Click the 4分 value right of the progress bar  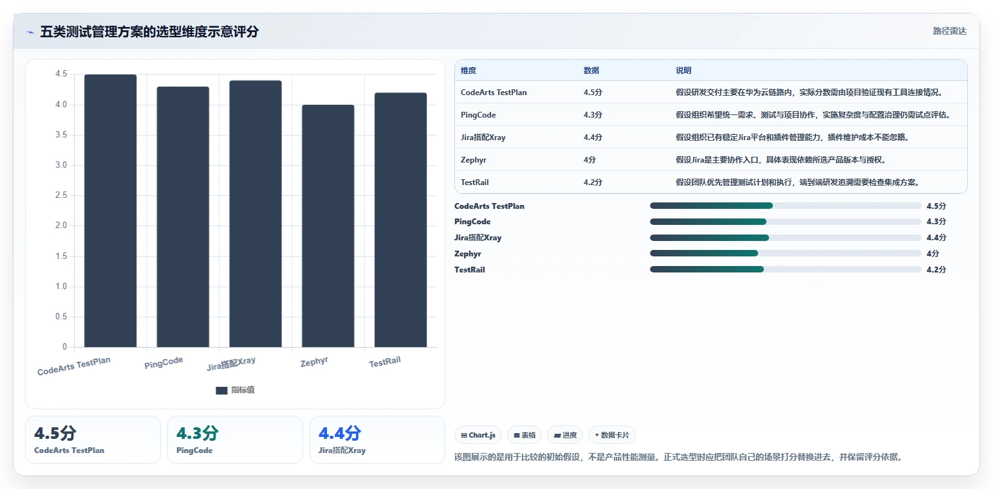click(933, 254)
